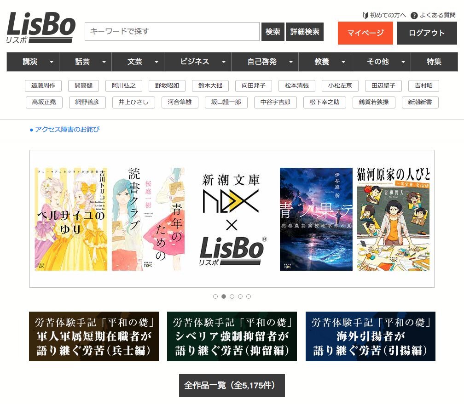Open the シベリア強制抑留者 banner
Viewport: 464px width, 404px height.
point(232,336)
